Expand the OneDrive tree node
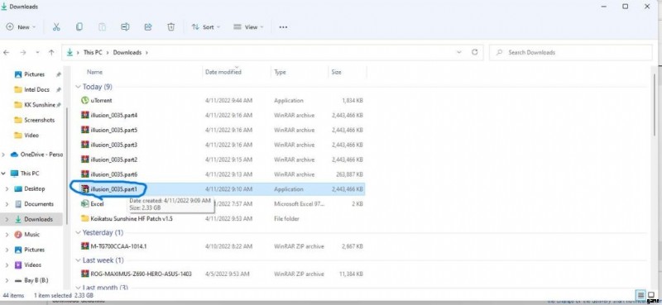The image size is (662, 305). point(4,155)
